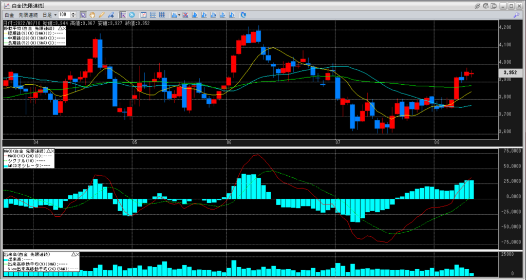Click the 4,200 price axis label

click(506, 27)
